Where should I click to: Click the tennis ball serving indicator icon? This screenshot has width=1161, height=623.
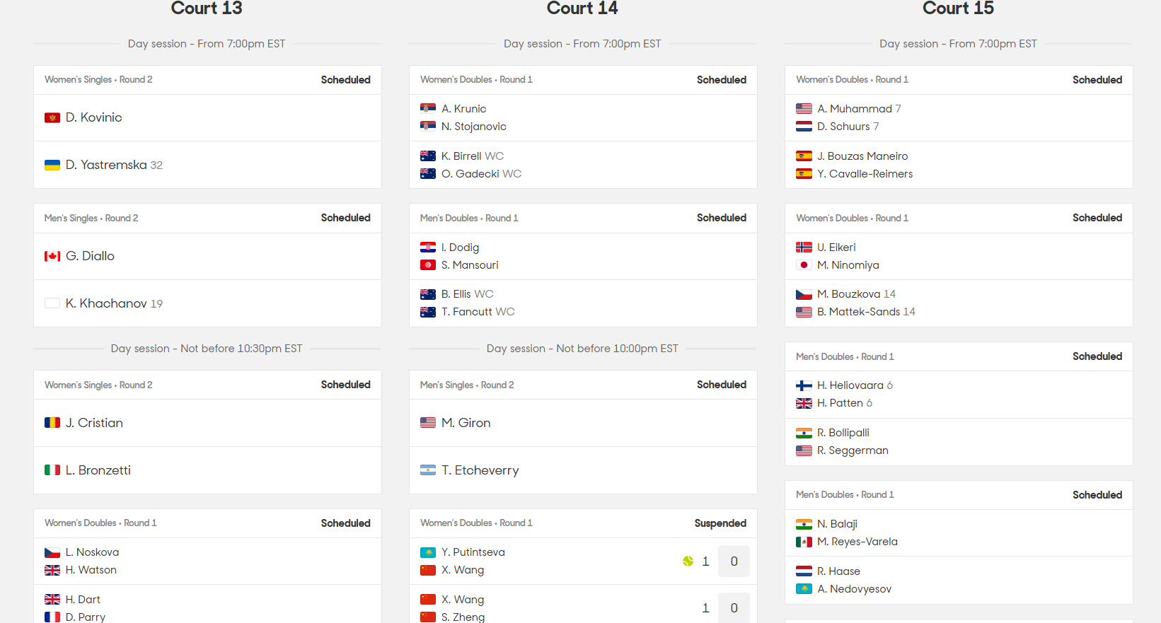click(688, 561)
